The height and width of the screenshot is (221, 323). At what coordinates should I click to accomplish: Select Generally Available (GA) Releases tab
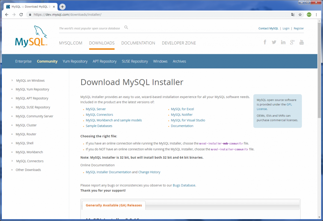pyautogui.click(x=114, y=205)
